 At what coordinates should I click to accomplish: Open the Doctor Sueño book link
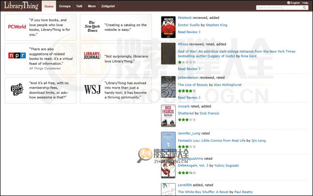(189, 25)
